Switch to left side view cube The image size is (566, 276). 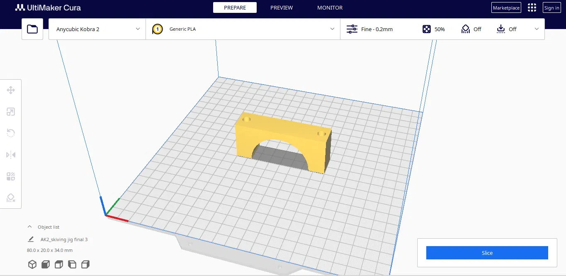[x=72, y=264]
